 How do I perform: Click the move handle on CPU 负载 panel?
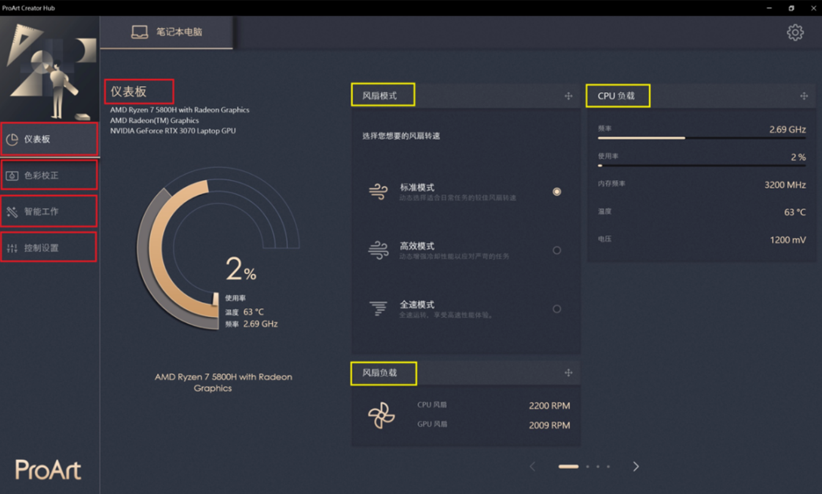804,96
